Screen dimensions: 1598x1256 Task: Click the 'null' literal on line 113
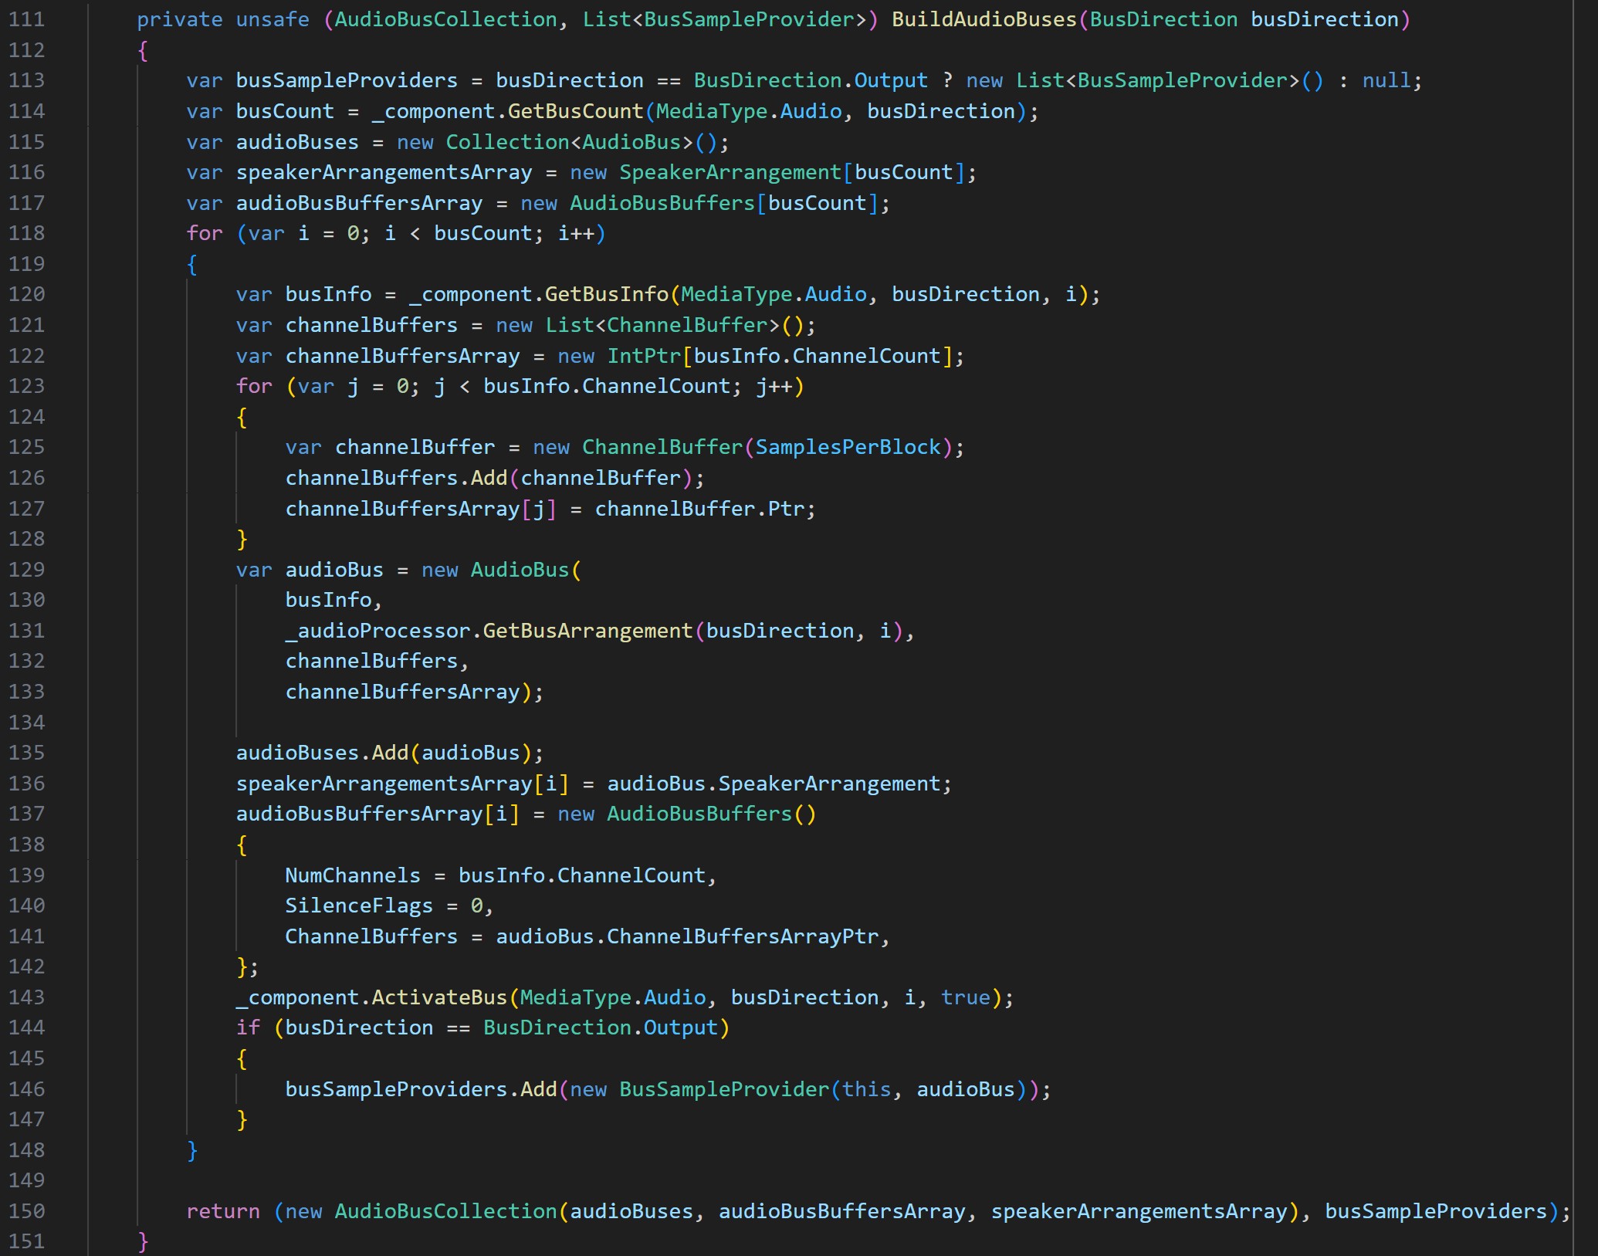coord(1386,80)
